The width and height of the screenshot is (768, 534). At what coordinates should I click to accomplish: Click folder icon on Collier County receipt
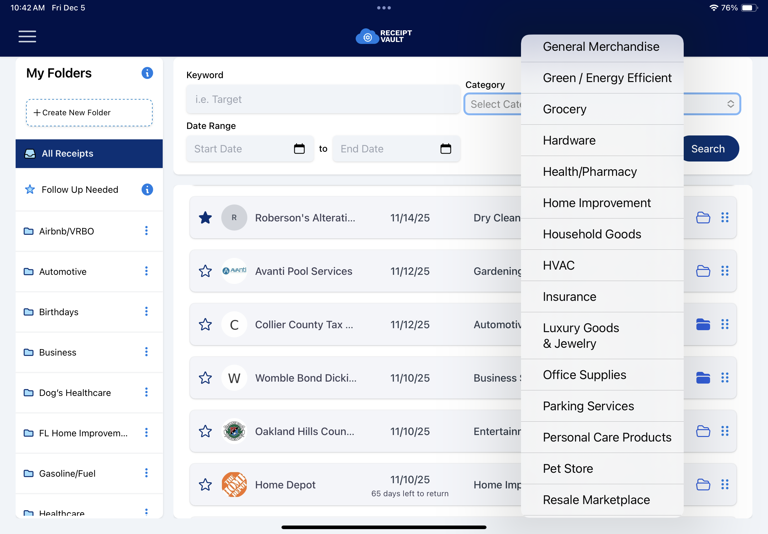tap(703, 324)
